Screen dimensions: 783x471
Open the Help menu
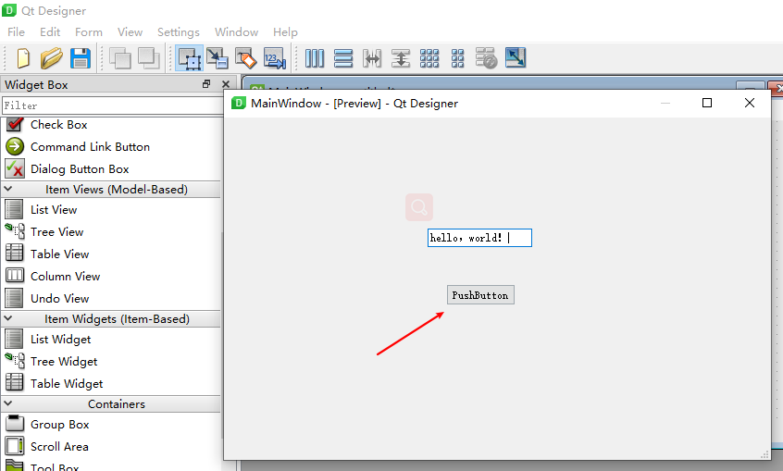pos(285,32)
